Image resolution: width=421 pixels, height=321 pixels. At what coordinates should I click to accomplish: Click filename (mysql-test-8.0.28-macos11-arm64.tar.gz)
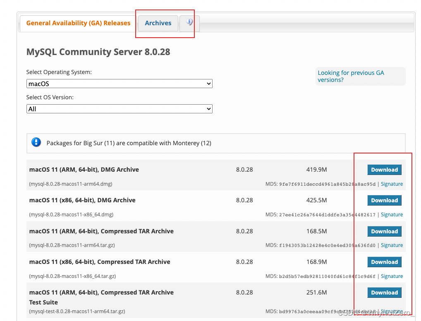tap(77, 311)
